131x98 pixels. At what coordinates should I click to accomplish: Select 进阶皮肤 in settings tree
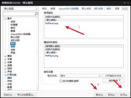click(15, 41)
